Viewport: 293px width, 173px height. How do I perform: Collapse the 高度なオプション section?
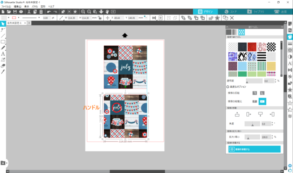point(228,87)
